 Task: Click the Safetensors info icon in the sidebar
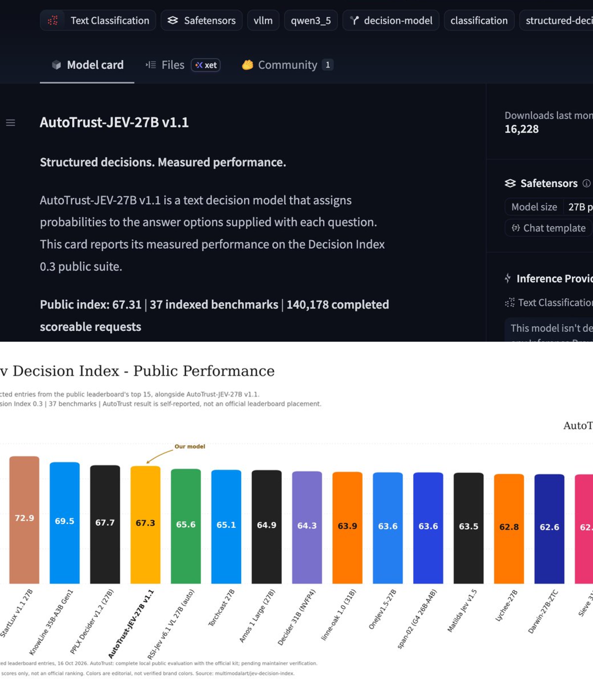click(x=586, y=183)
